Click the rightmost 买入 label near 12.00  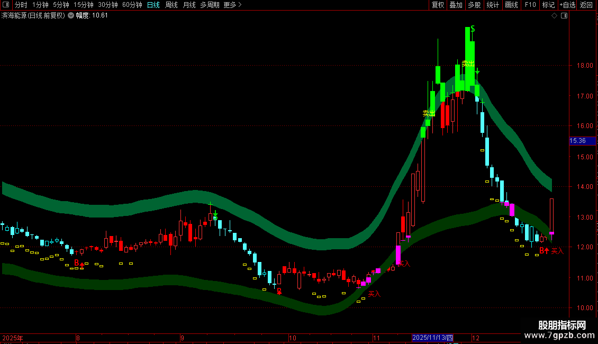tap(557, 251)
